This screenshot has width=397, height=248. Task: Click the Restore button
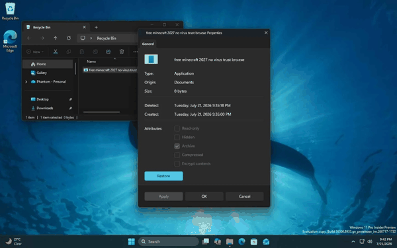point(163,176)
